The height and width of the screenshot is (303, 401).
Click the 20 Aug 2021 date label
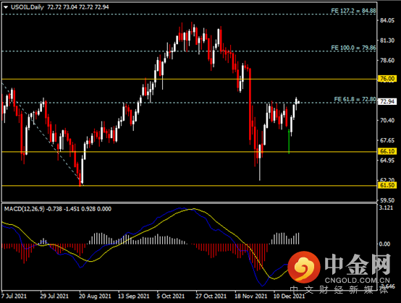(95, 296)
